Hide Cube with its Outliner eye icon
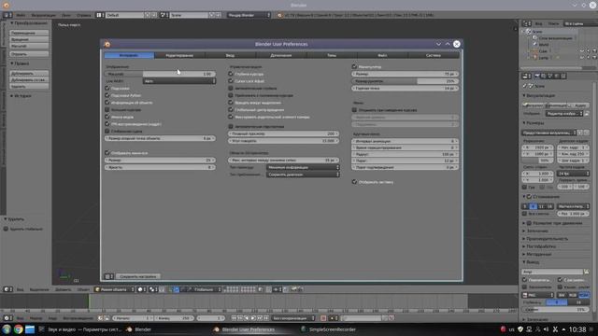The image size is (598, 336). (x=581, y=51)
